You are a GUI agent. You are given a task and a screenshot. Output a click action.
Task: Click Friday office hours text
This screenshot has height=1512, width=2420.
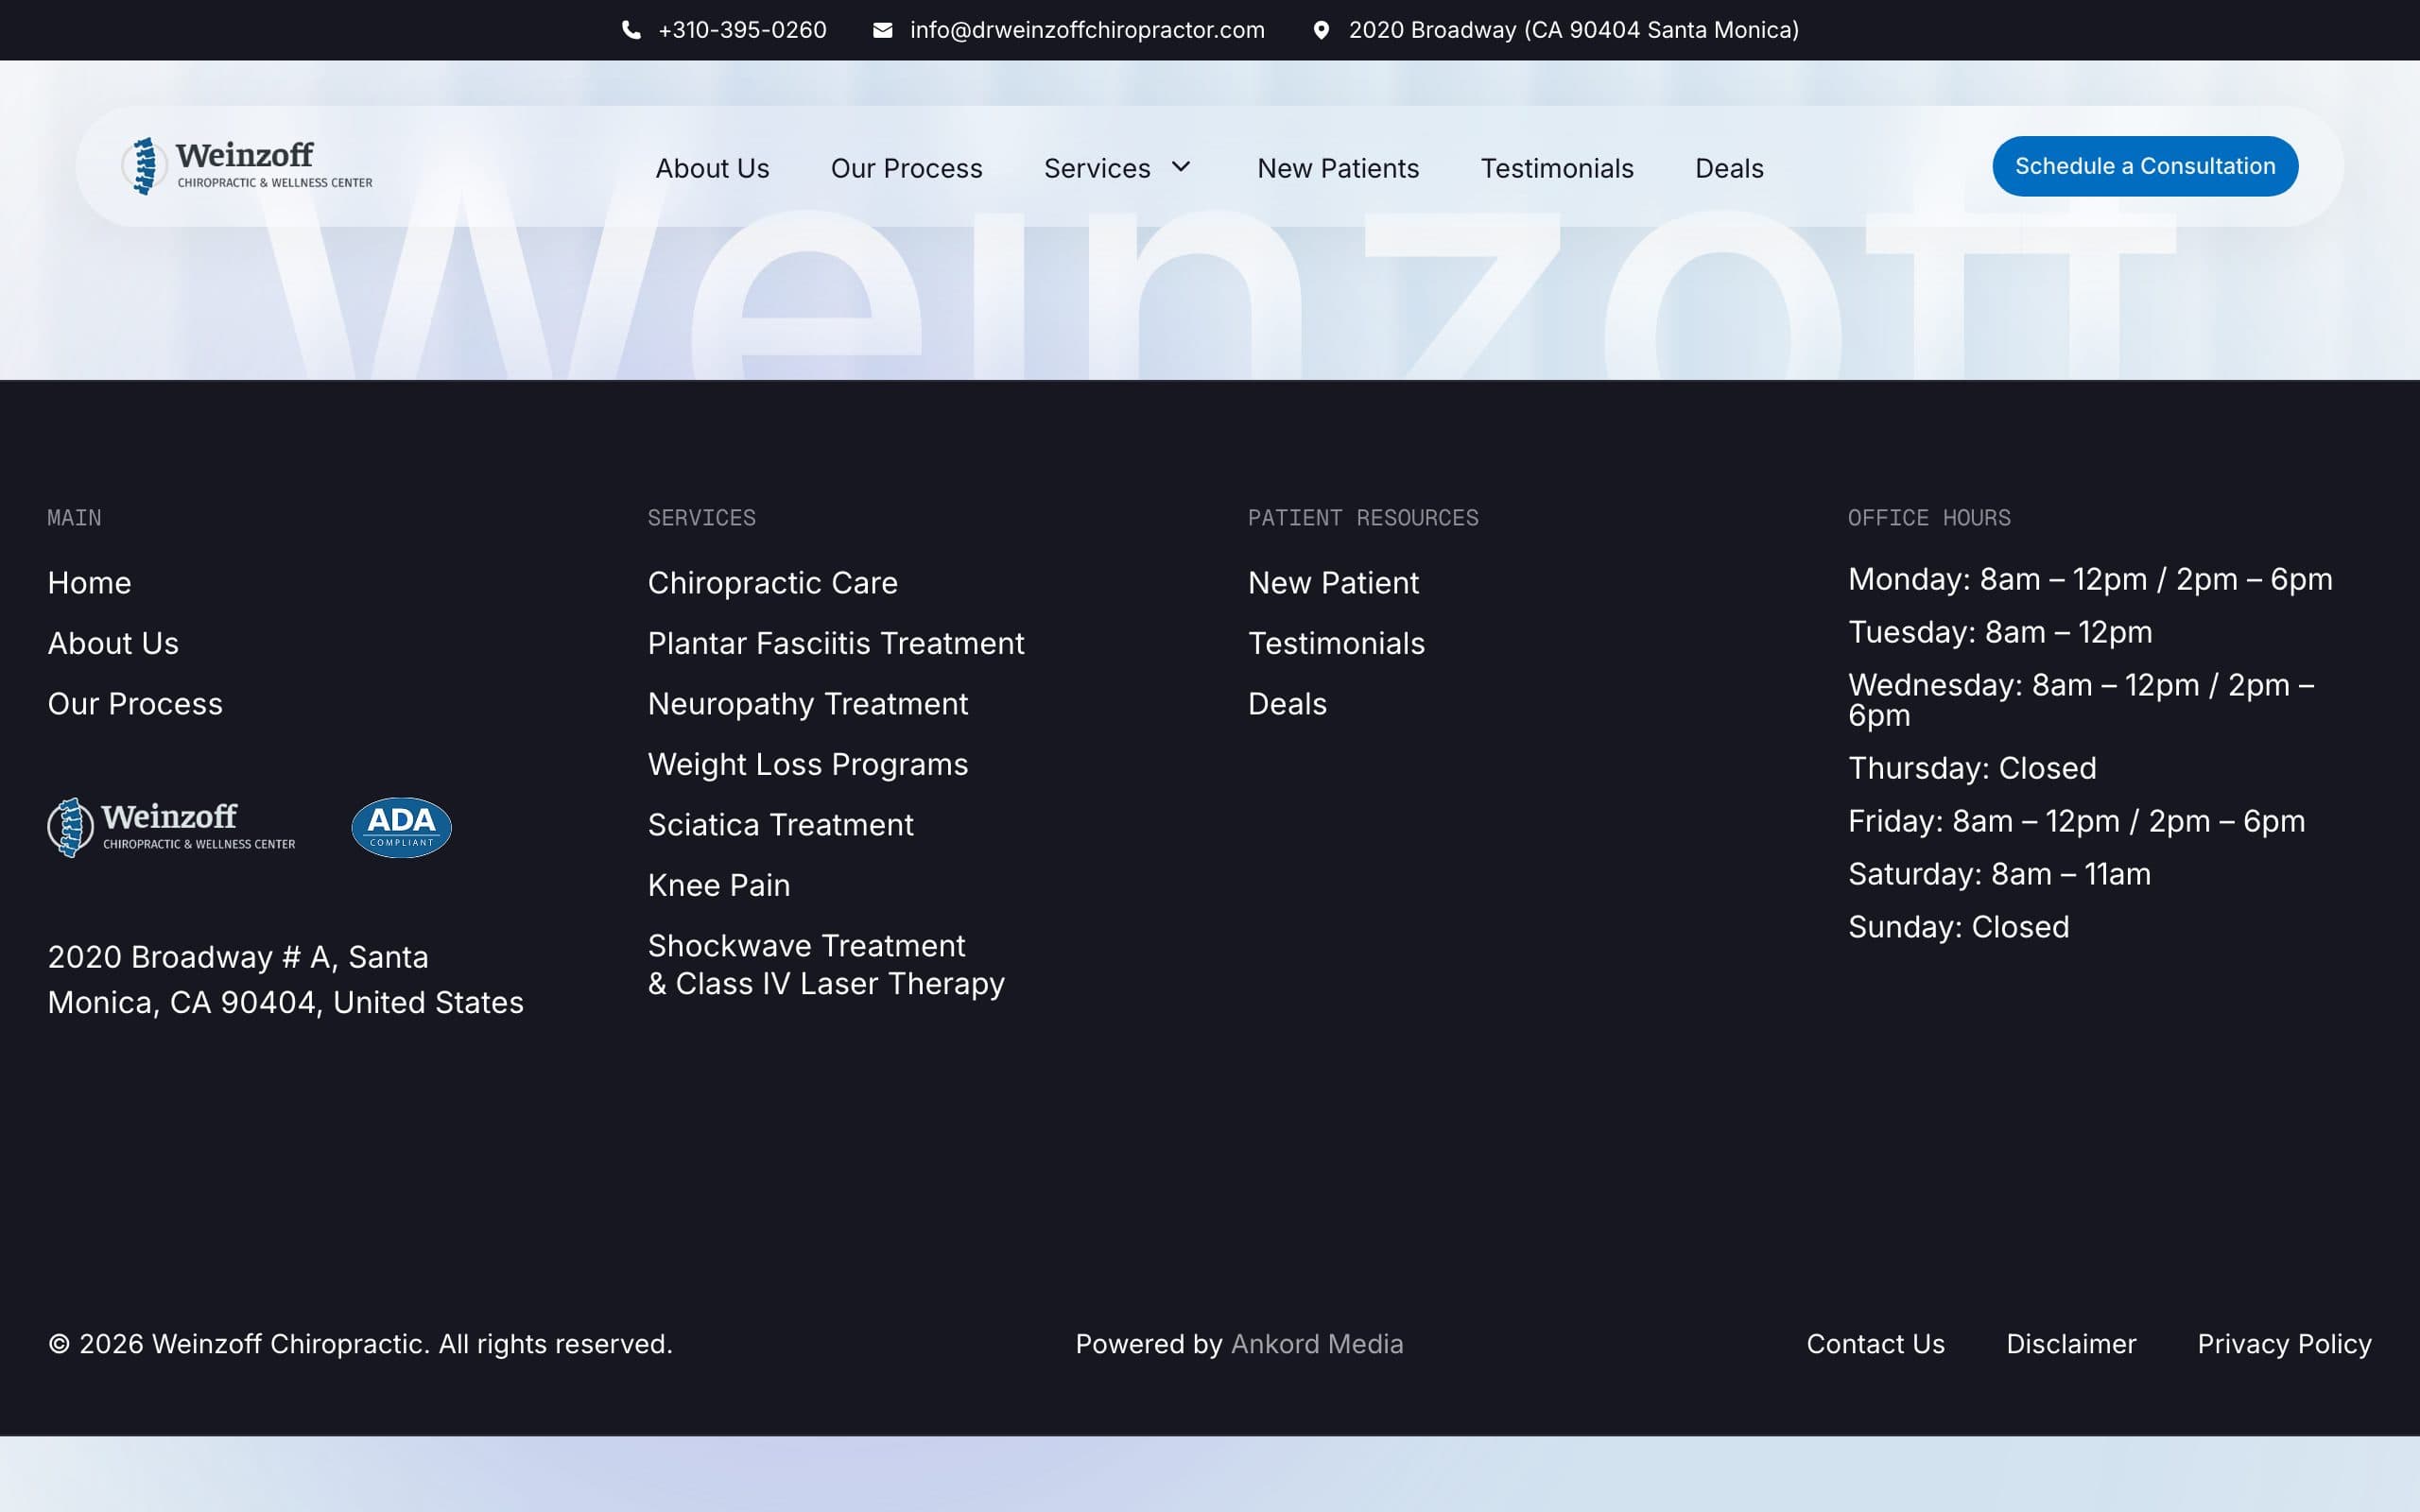(2076, 821)
